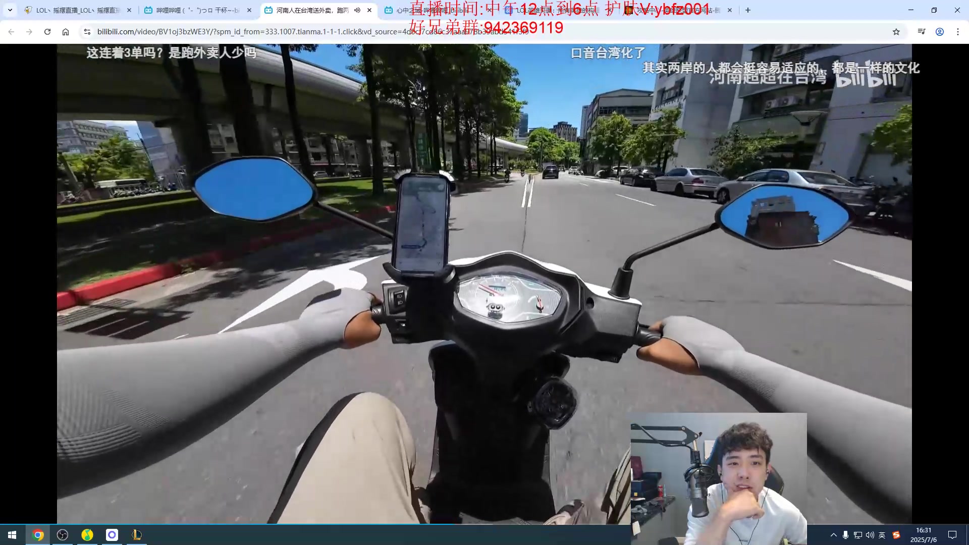Close the last tab, left of the plus button

730,10
